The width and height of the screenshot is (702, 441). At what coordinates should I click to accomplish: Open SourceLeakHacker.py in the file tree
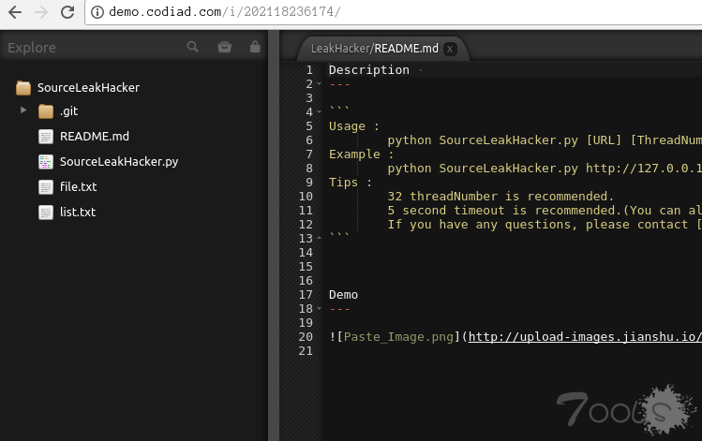click(119, 161)
